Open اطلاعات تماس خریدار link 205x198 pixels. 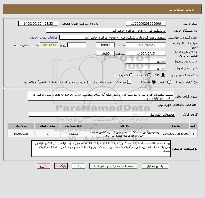point(44,37)
